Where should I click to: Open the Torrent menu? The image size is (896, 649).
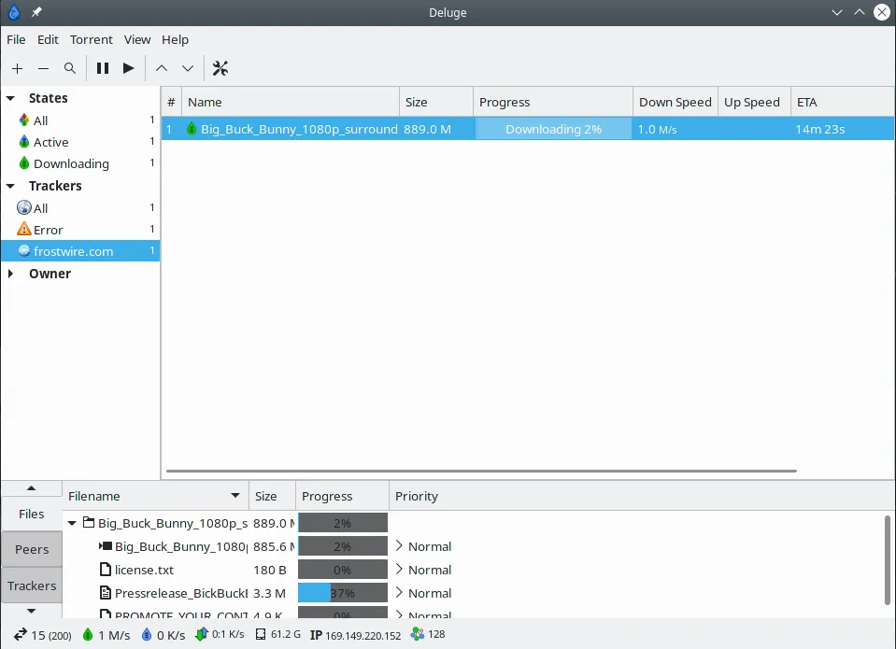[x=92, y=39]
